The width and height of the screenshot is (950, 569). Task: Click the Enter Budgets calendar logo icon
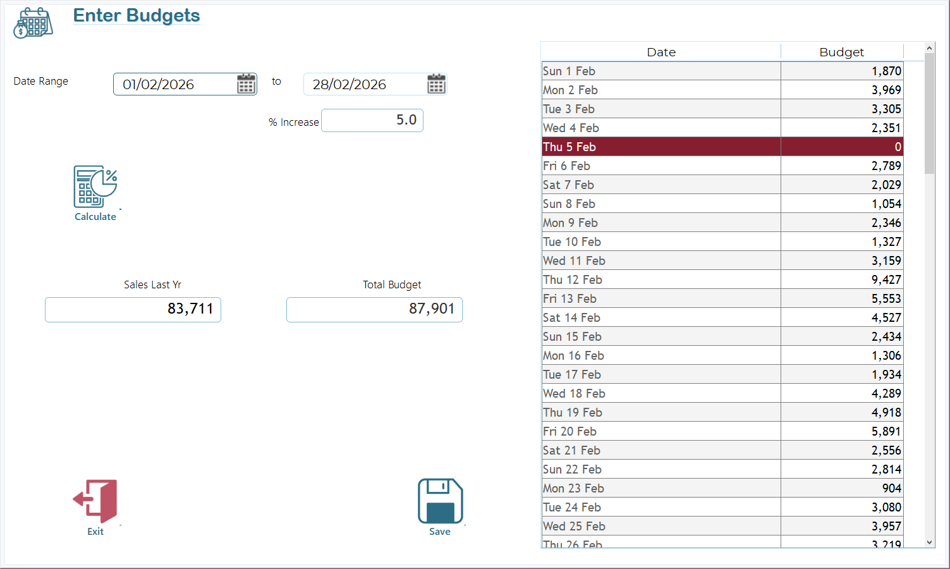[x=33, y=23]
